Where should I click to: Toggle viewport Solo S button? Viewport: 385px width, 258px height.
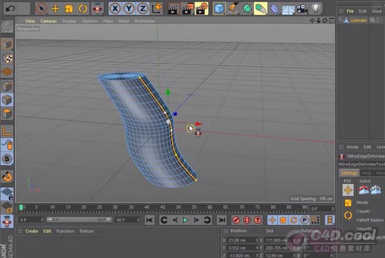(7, 159)
